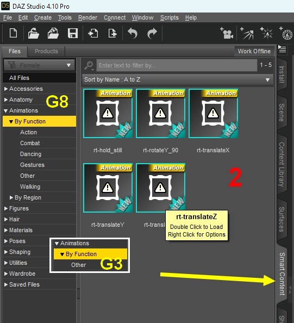This screenshot has width=294, height=323.
Task: Select the rt-translateZ animation thumbnail
Action: click(161, 188)
